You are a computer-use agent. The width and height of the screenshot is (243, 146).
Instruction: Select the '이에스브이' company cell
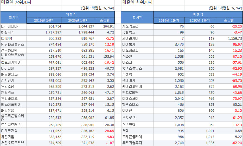pyautogui.click(x=138, y=99)
